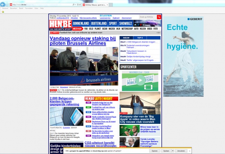
Task: Click Annuleren in the download bar
Action: pyautogui.click(x=181, y=151)
